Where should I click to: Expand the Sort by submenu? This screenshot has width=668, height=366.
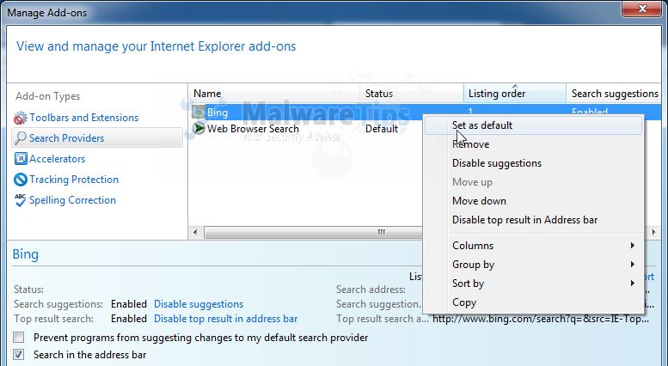point(533,284)
